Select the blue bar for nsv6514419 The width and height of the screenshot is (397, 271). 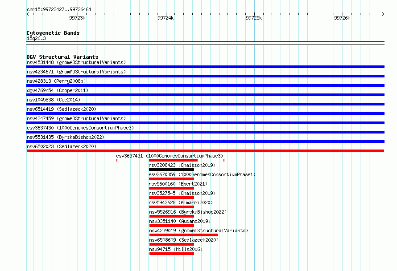[x=205, y=113]
